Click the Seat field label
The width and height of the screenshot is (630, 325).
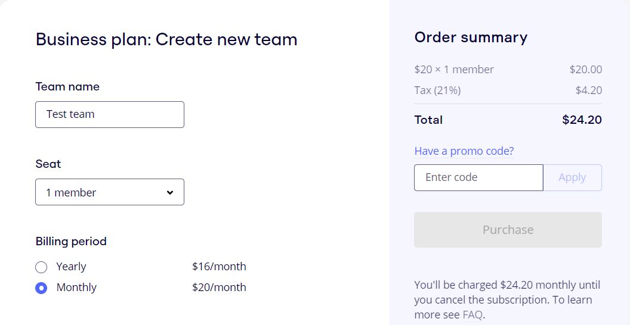(x=48, y=164)
